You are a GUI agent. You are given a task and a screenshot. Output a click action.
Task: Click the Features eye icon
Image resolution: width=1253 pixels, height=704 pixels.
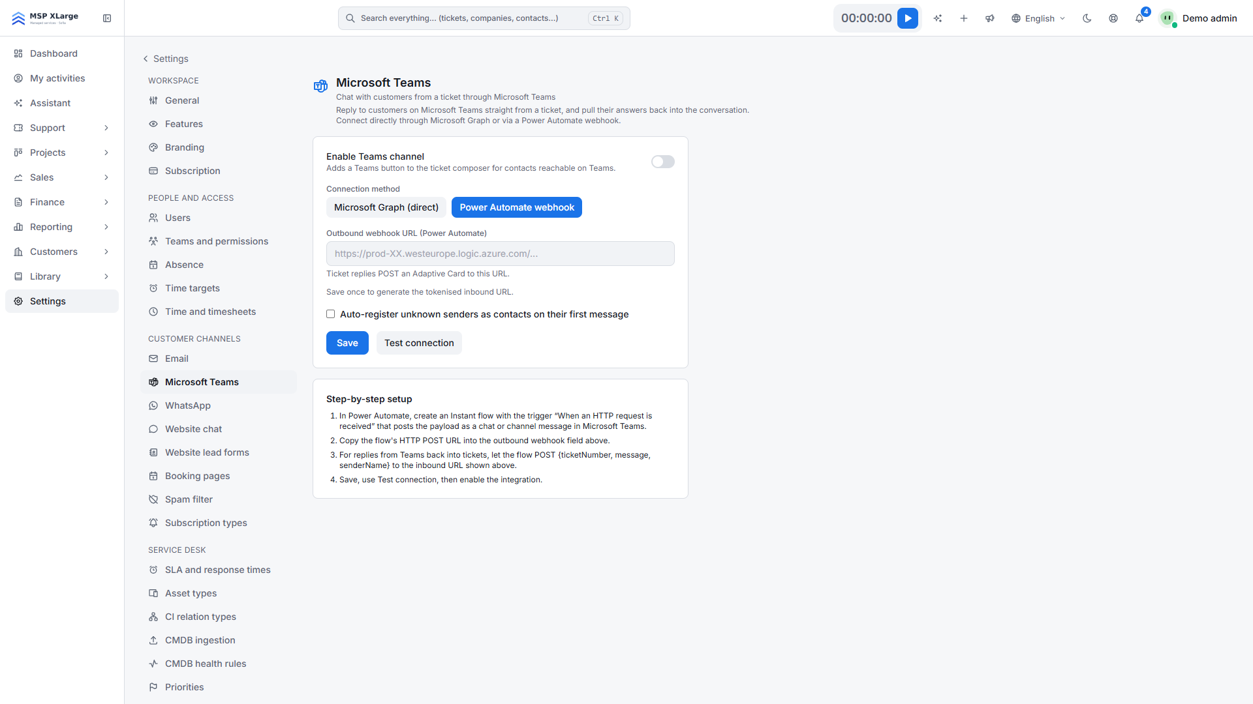point(153,124)
